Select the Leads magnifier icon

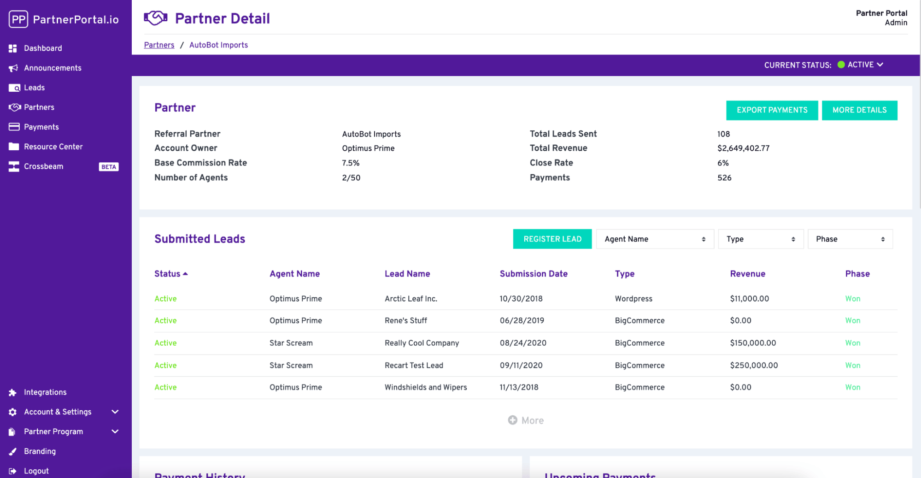[x=13, y=88]
